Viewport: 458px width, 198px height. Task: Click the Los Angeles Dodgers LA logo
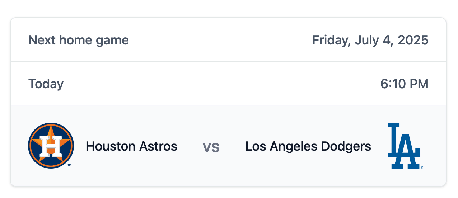(x=404, y=146)
